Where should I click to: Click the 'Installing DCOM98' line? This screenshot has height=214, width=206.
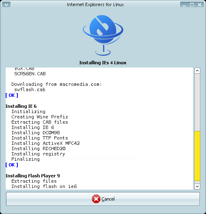pyautogui.click(x=36, y=133)
